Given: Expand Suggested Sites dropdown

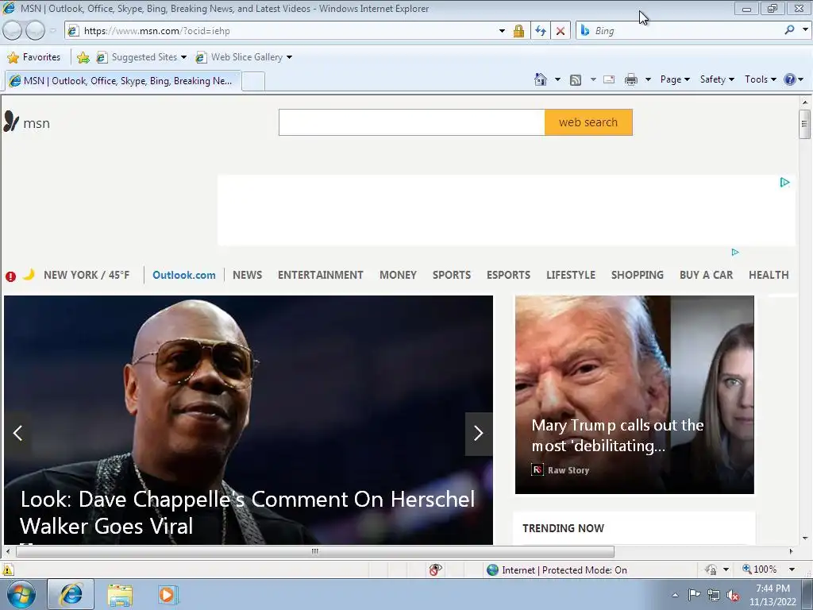Looking at the screenshot, I should click(x=183, y=57).
